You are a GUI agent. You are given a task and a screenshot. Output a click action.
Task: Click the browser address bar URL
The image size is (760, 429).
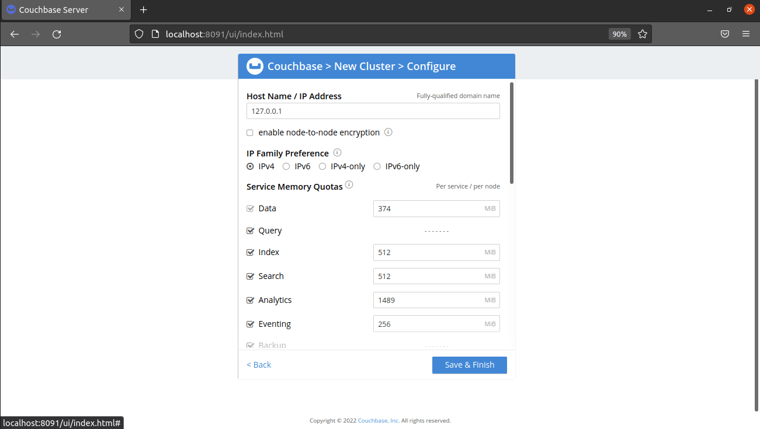coord(224,34)
